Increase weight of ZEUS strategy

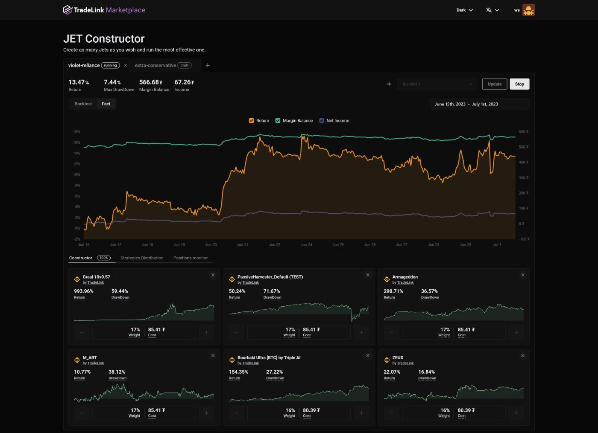coord(516,413)
